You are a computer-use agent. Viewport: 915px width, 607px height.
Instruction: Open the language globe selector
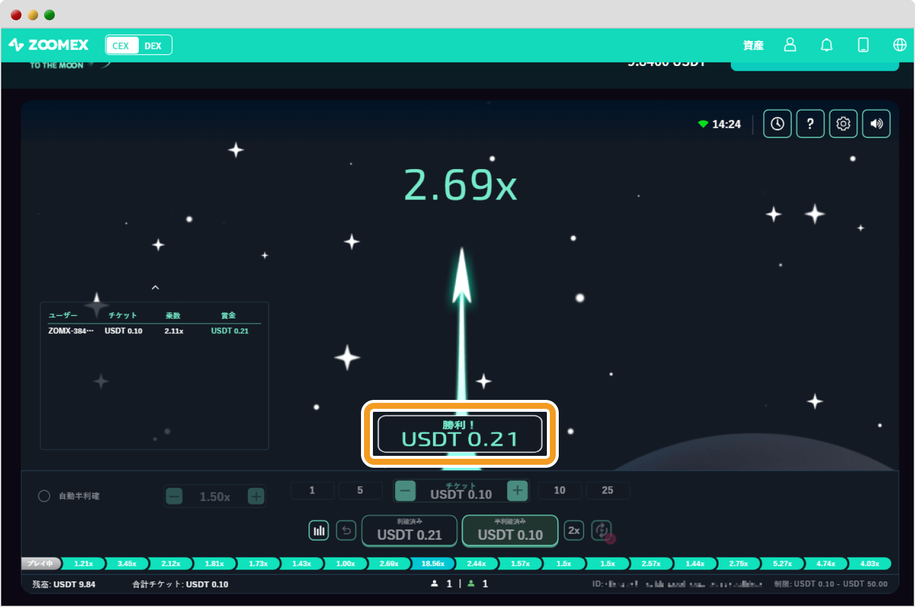(x=900, y=45)
